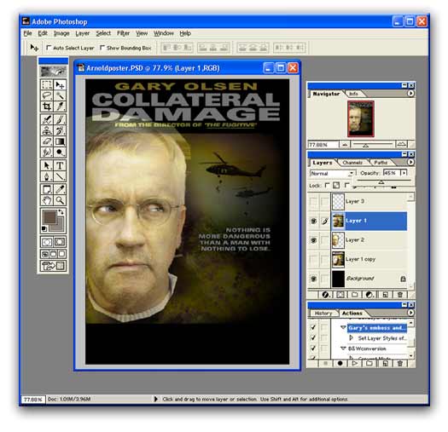Click Jump to ImageReady at the toolbox bottom
Image resolution: width=448 pixels, height=432 pixels.
[x=54, y=266]
